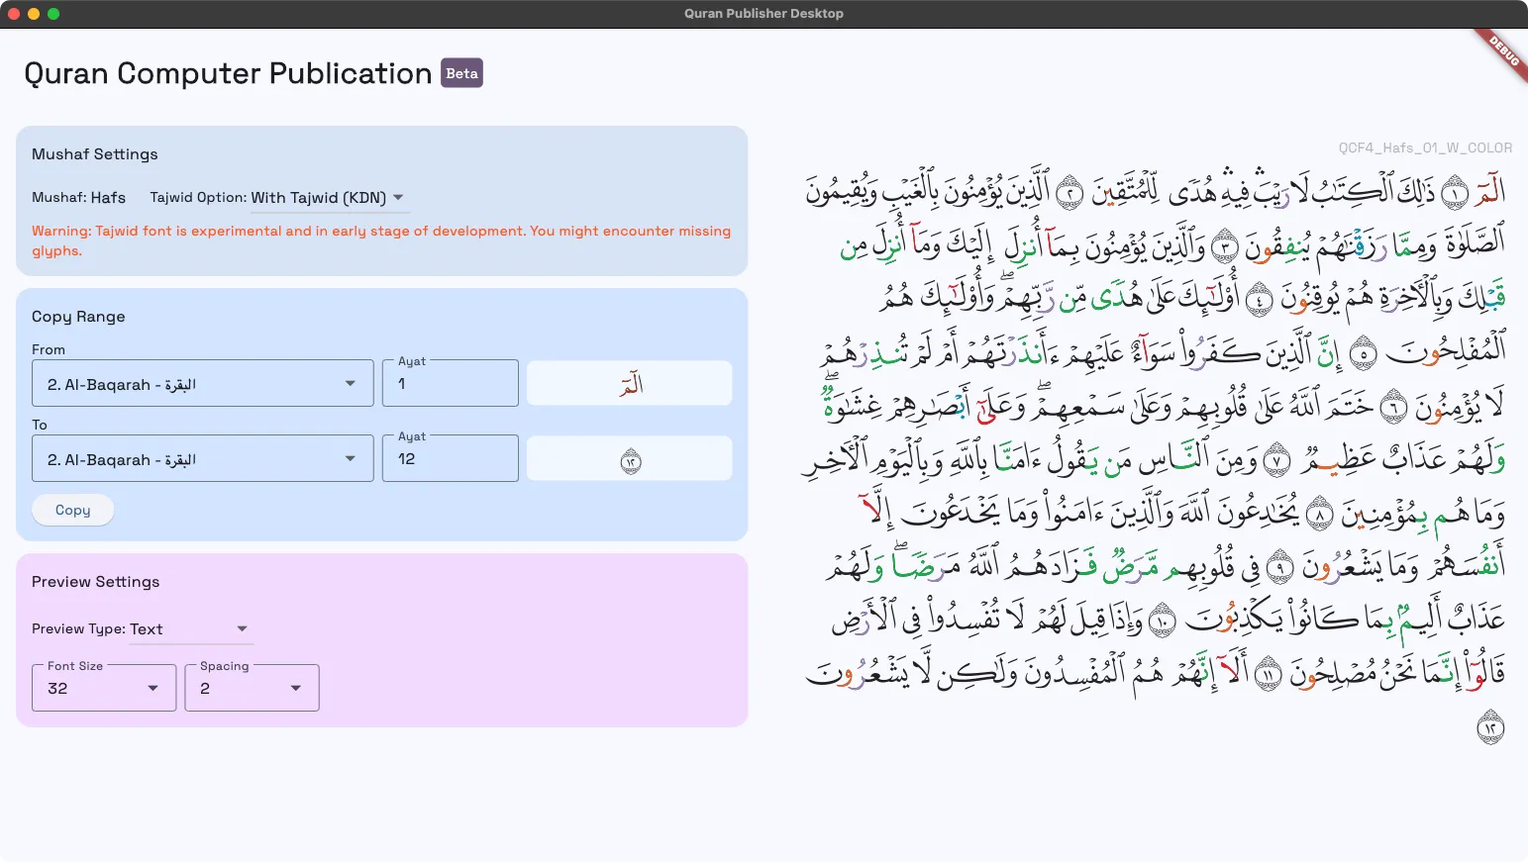The width and height of the screenshot is (1528, 862).
Task: Open the Tajwid Option dropdown
Action: coord(328,198)
